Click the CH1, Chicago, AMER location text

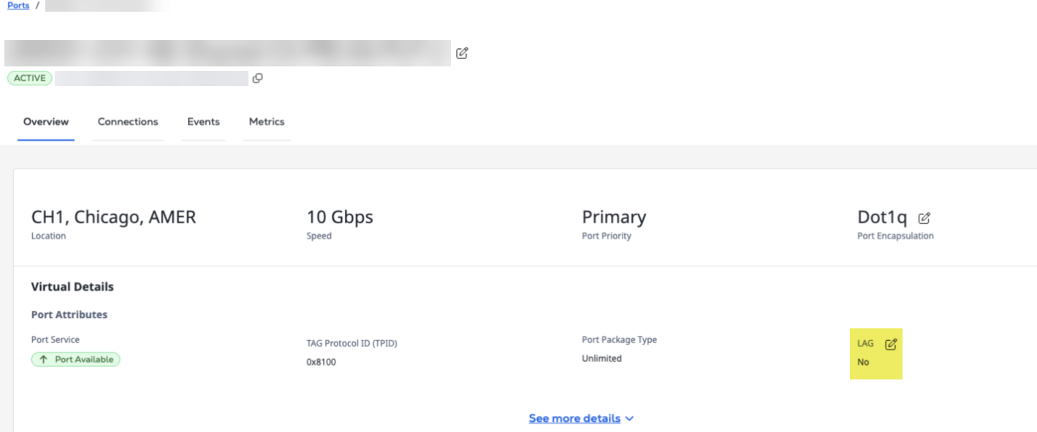[x=113, y=217]
